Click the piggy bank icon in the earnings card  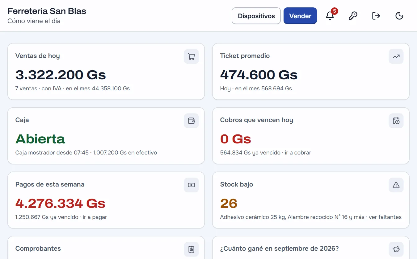tap(396, 249)
